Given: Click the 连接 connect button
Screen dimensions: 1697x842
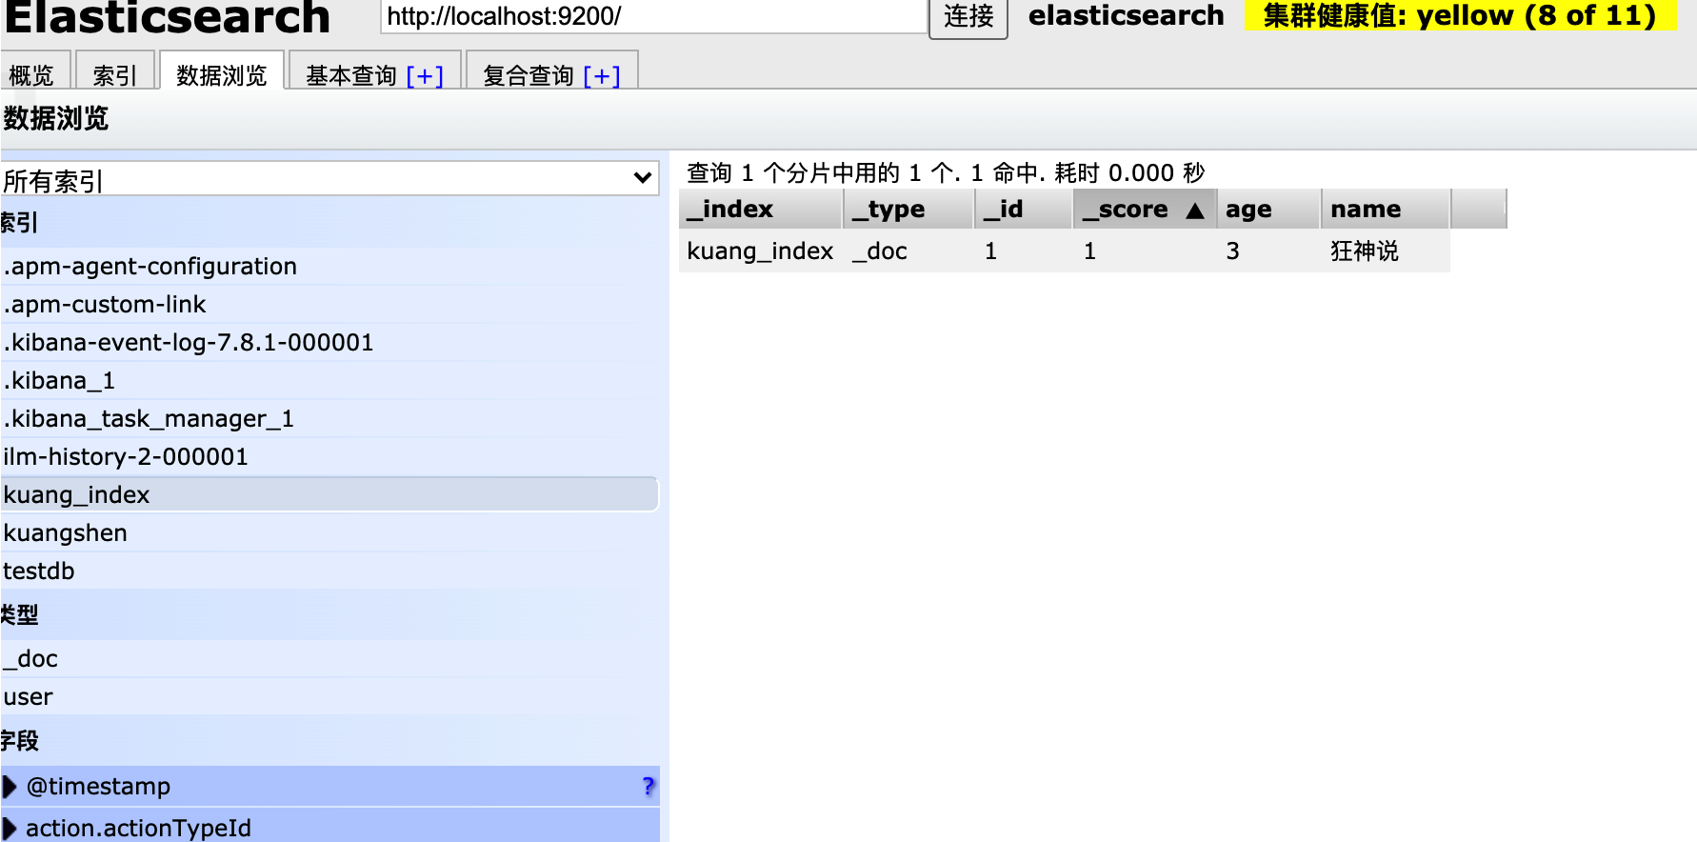Looking at the screenshot, I should 968,18.
